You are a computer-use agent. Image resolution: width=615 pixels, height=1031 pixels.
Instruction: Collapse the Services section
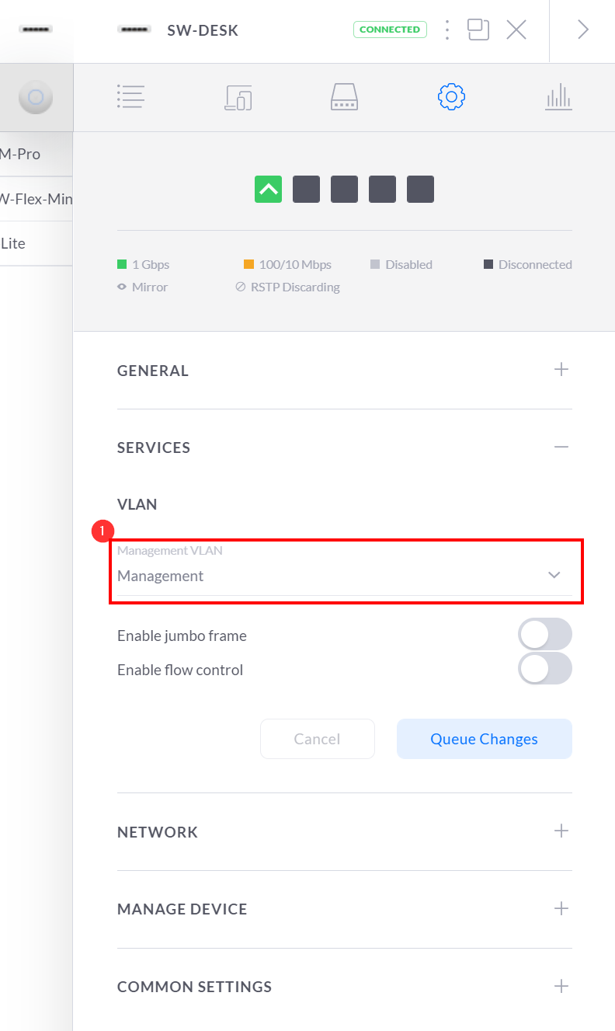coord(561,448)
